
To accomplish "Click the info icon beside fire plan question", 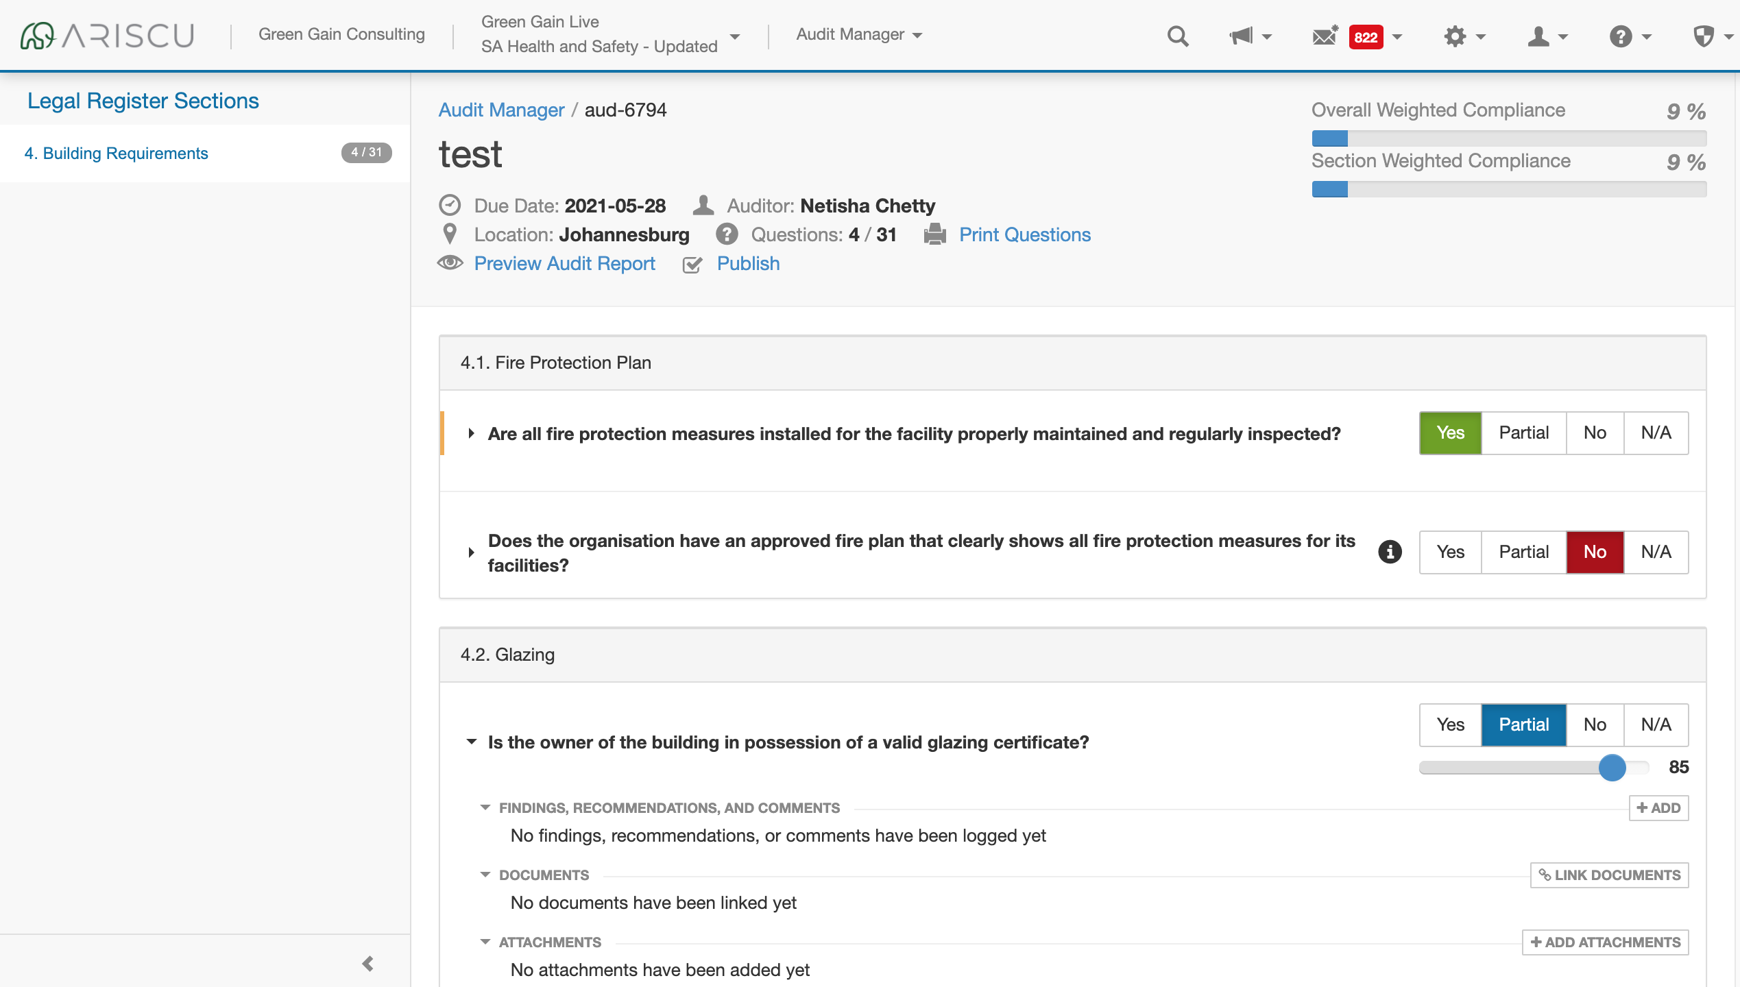I will (1390, 552).
